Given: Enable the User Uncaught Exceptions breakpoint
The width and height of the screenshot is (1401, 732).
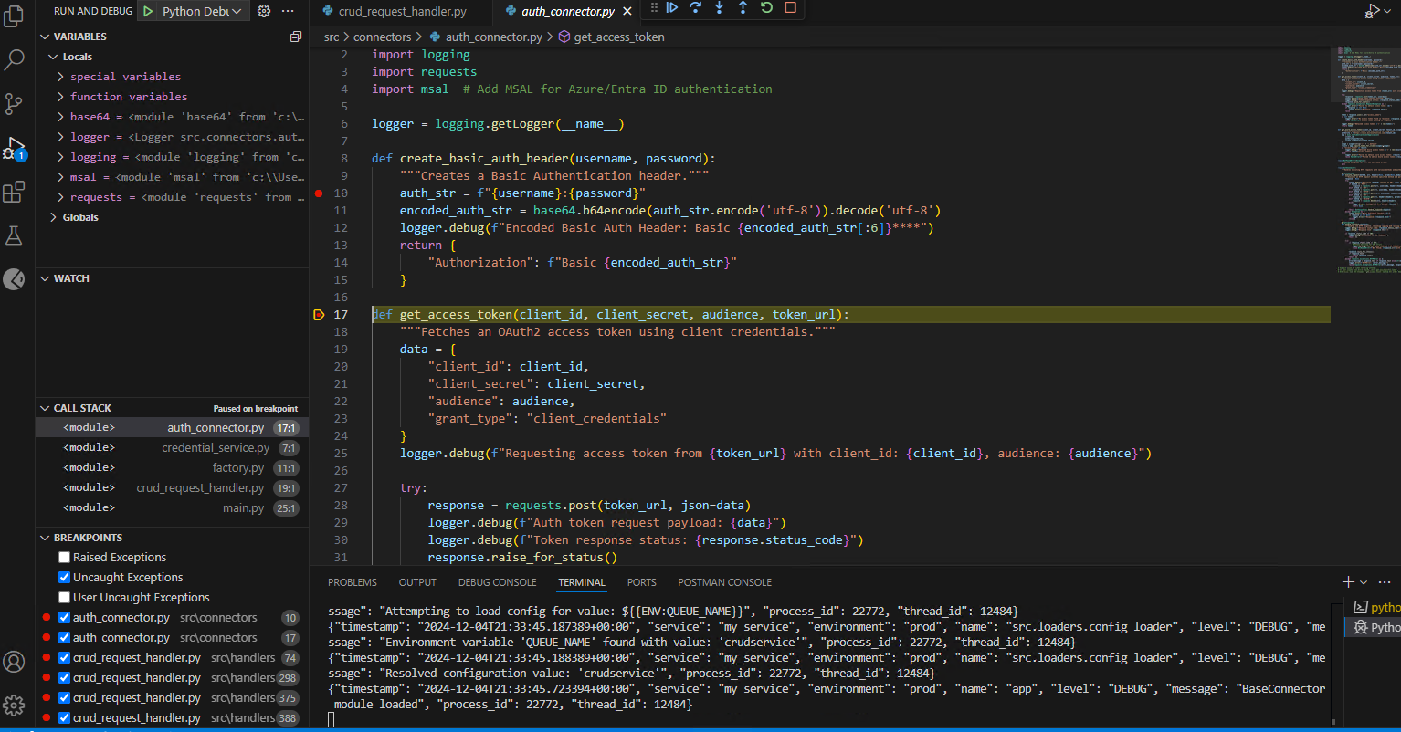Looking at the screenshot, I should pos(64,597).
